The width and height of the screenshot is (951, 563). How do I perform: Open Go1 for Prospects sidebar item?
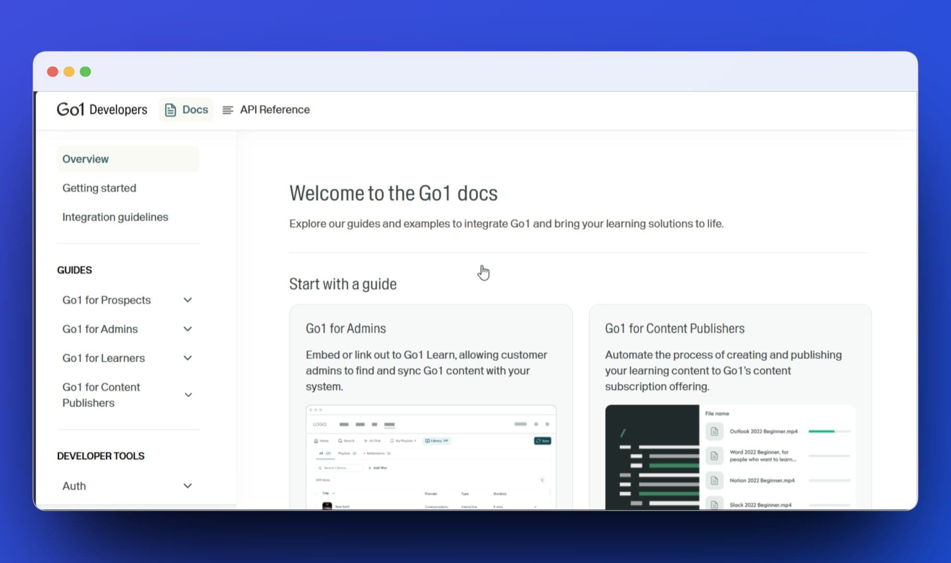pyautogui.click(x=106, y=300)
